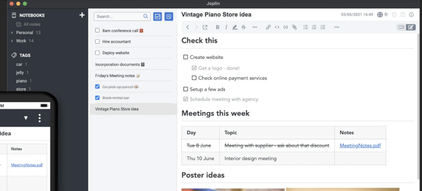The width and height of the screenshot is (422, 191).
Task: Set an alarm with bell icon
Action: 394,14
